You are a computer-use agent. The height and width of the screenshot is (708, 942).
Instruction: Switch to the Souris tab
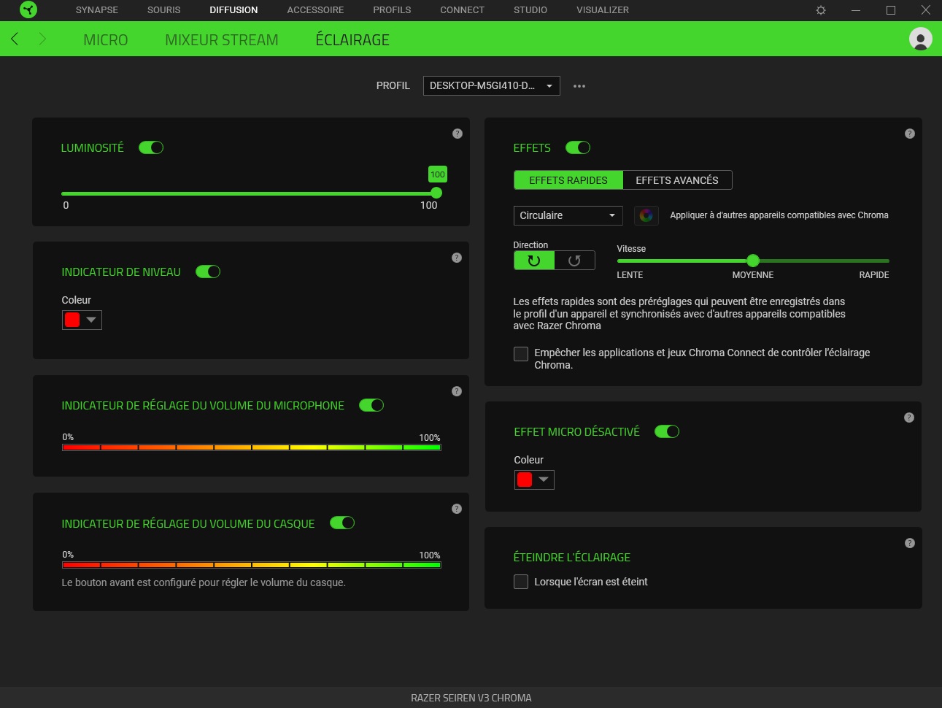pos(164,10)
